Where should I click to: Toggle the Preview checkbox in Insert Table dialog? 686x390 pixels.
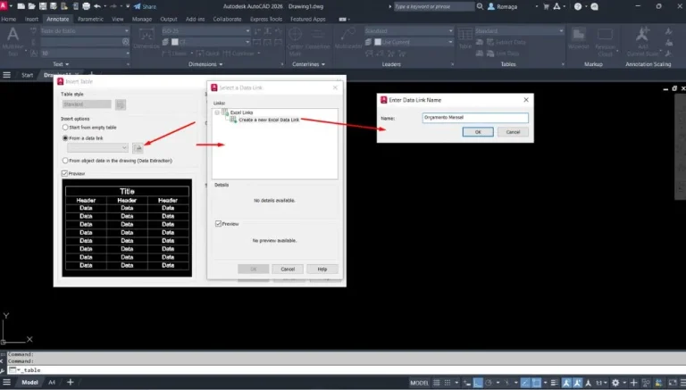pos(64,173)
